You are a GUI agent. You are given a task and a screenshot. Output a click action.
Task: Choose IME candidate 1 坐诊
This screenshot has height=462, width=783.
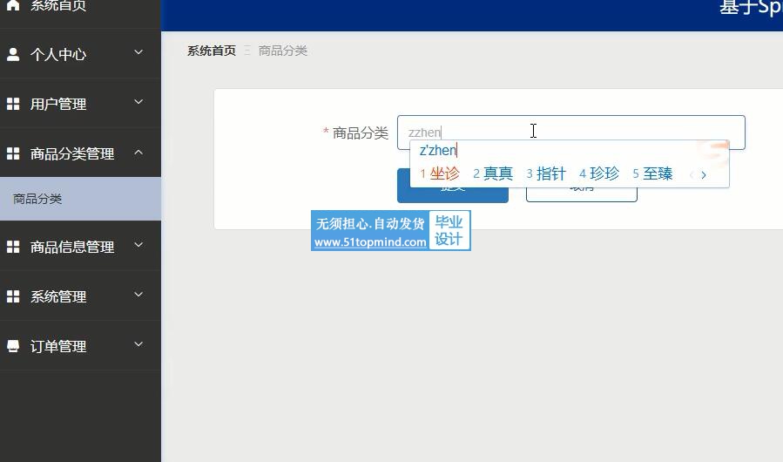[x=440, y=173]
